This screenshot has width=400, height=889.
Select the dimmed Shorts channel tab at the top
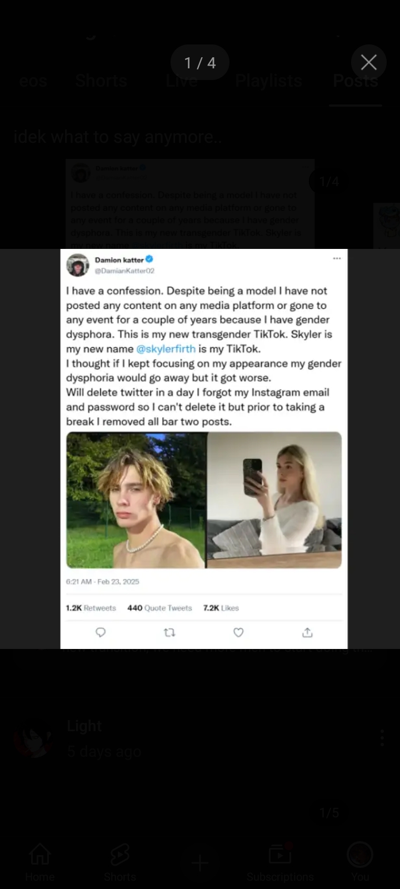(101, 81)
